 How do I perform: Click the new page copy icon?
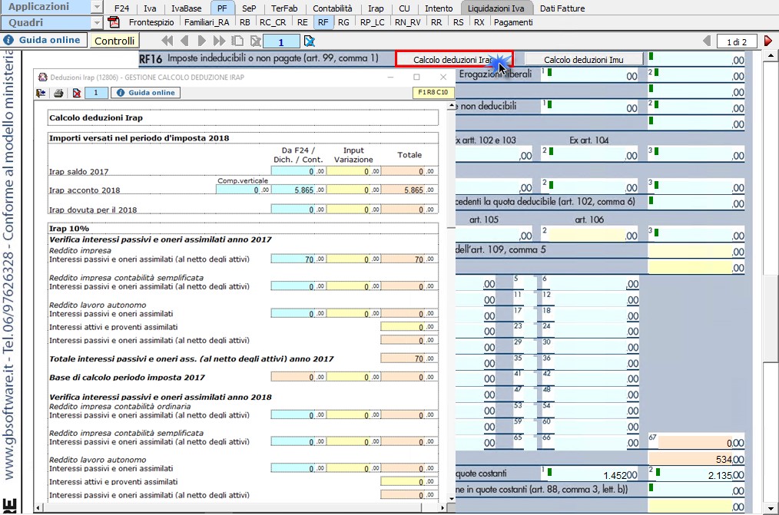coord(237,41)
